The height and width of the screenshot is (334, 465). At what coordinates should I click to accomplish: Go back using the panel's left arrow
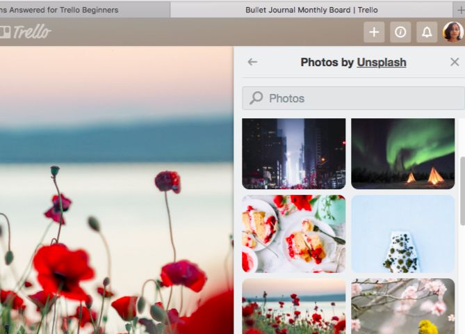[x=252, y=62]
